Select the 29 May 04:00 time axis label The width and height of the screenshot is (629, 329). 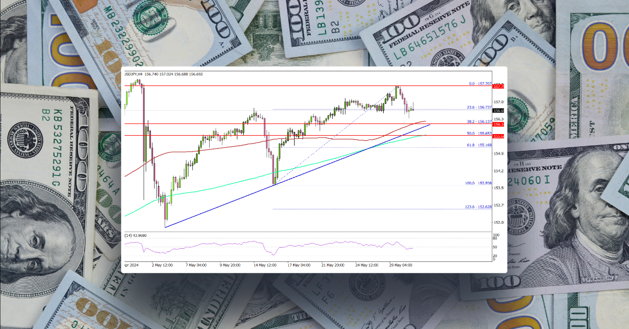coord(401,264)
